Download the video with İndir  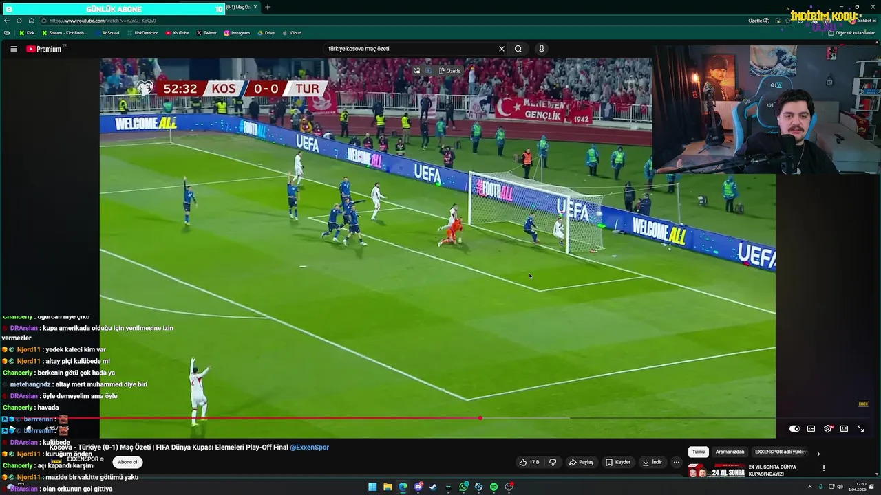pos(652,462)
